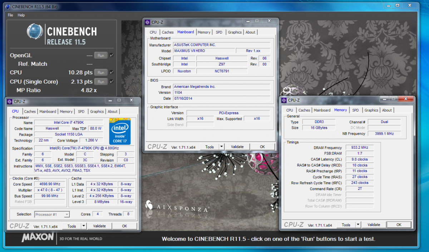Switch to Graphics tab in Mainboard window
The width and height of the screenshot is (429, 252).
pyautogui.click(x=235, y=32)
